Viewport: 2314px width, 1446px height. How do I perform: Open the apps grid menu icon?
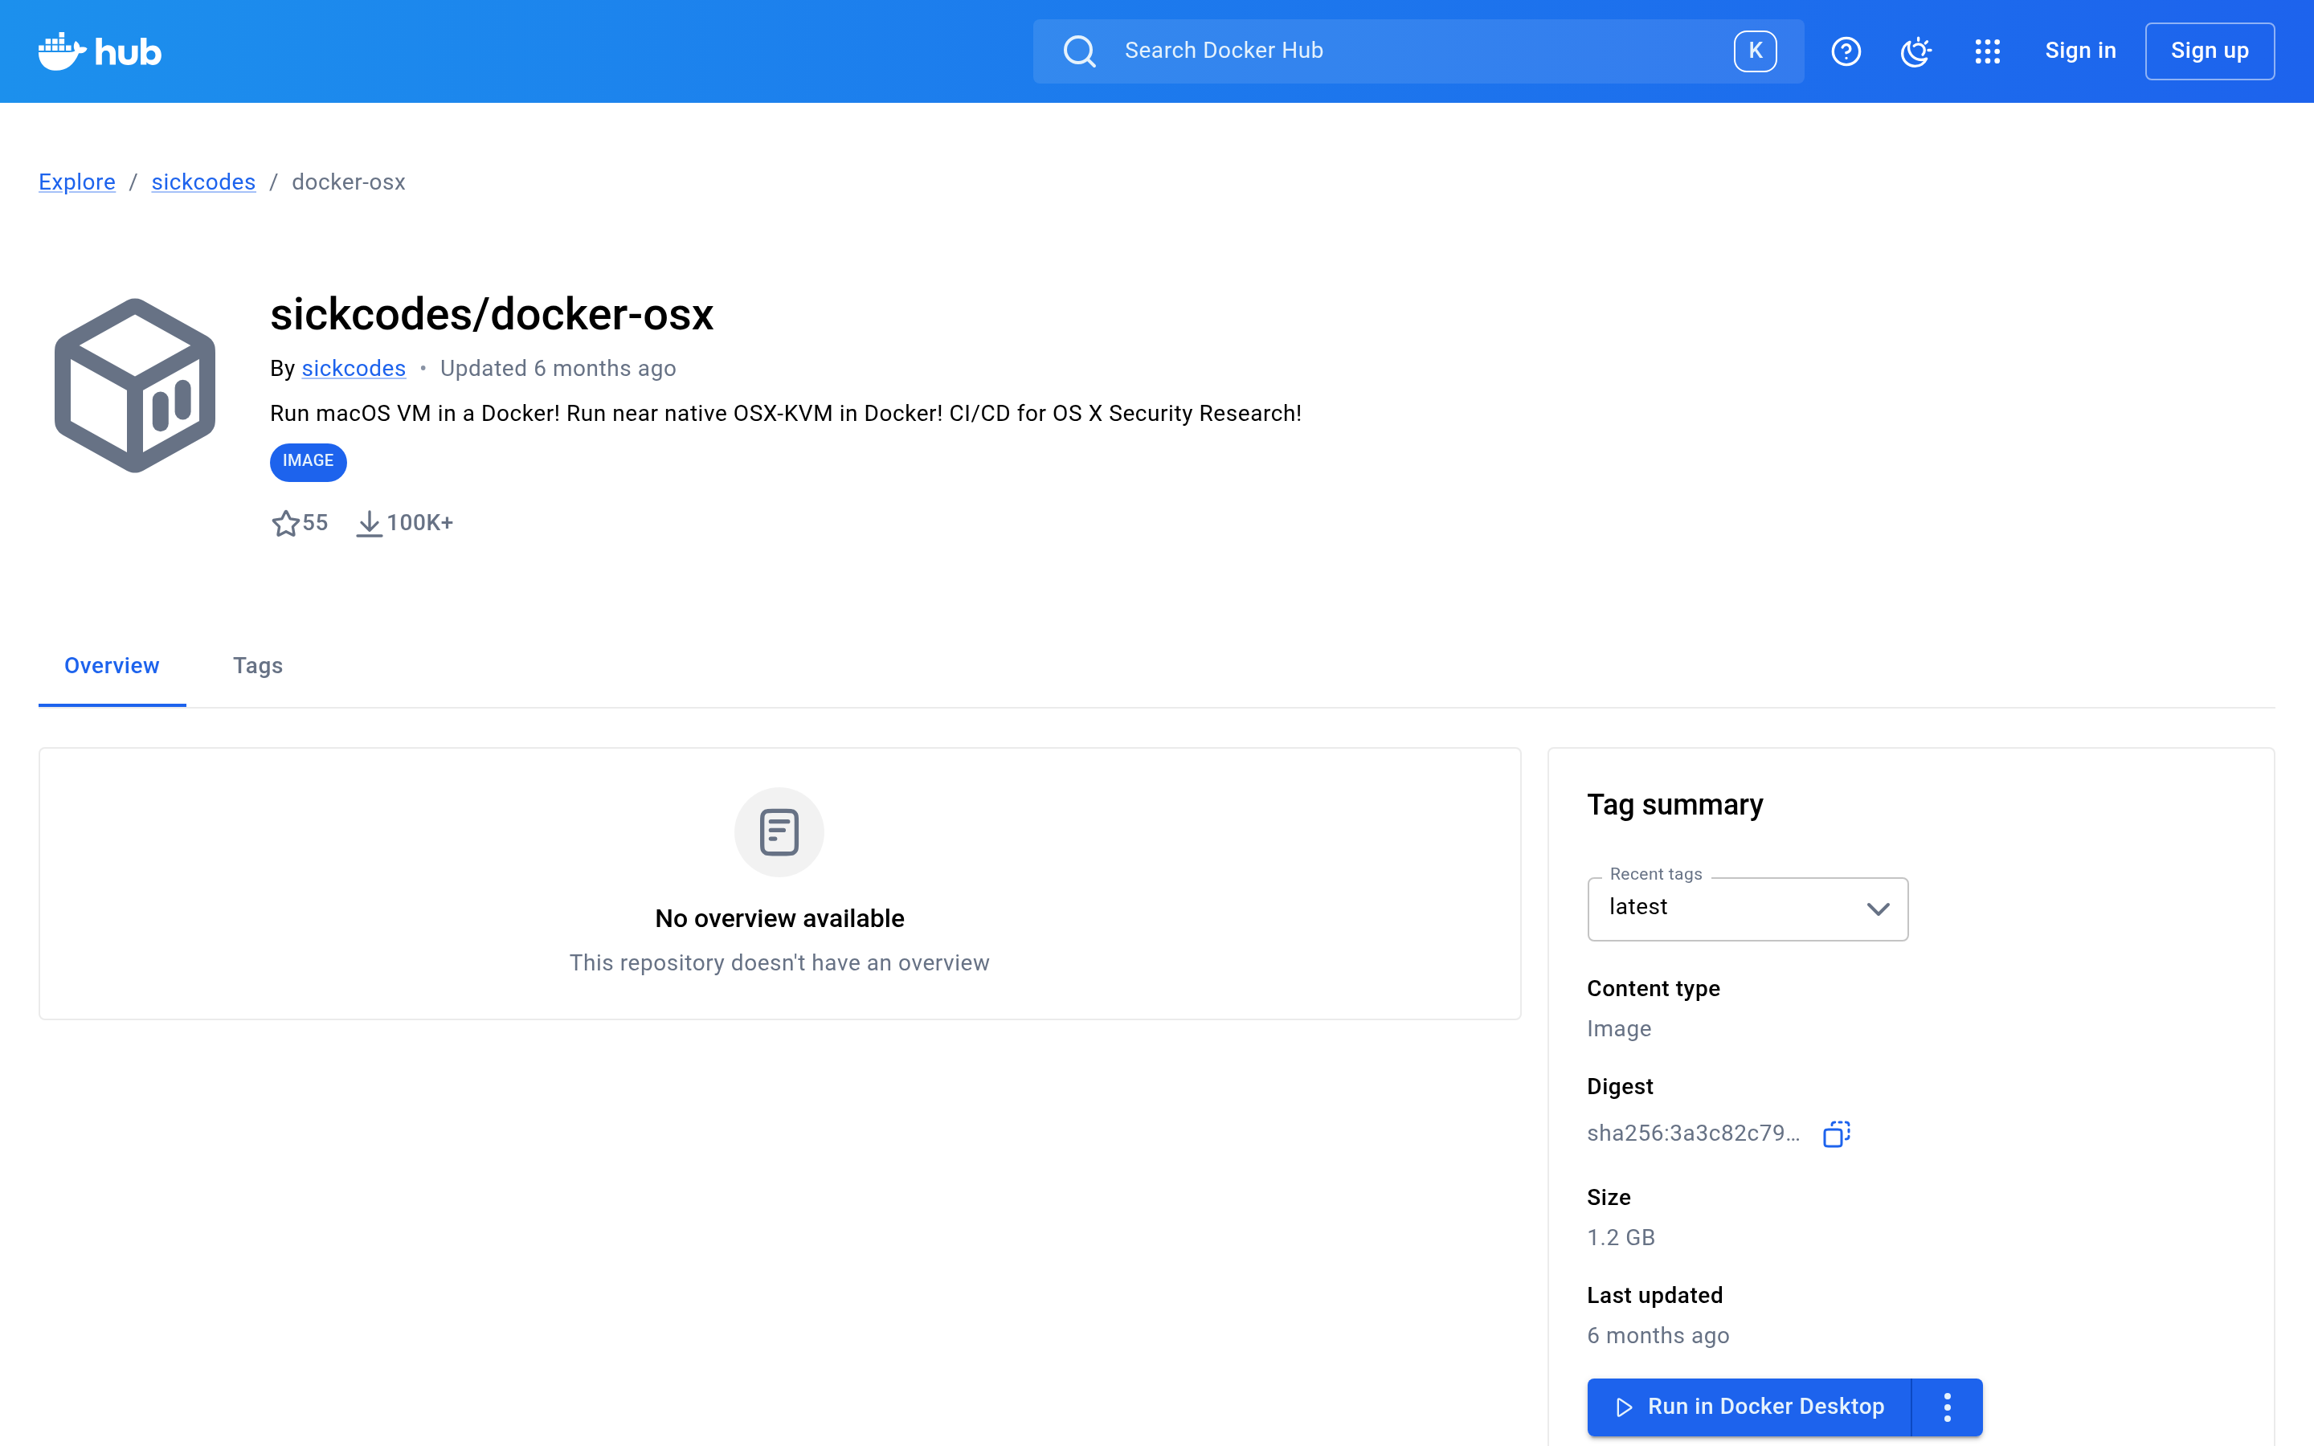tap(1987, 51)
